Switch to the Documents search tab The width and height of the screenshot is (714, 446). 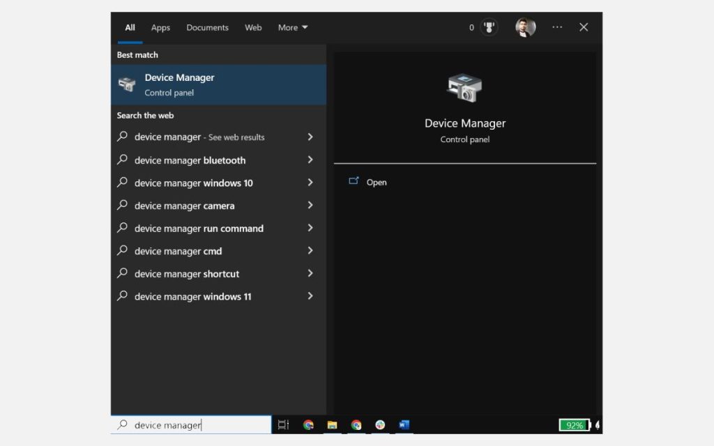[x=207, y=27]
